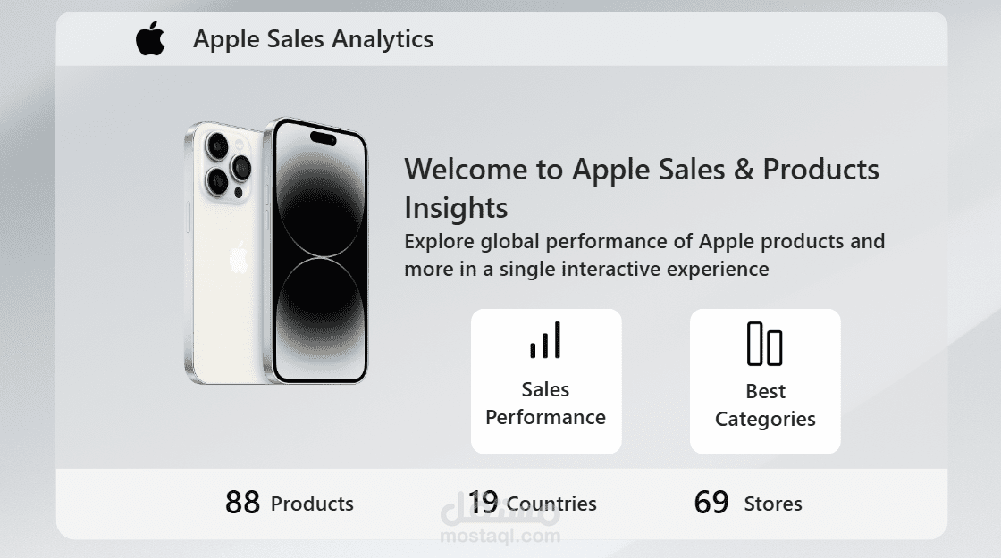The width and height of the screenshot is (1001, 558).
Task: Click the Apple logo in the header
Action: [x=150, y=38]
